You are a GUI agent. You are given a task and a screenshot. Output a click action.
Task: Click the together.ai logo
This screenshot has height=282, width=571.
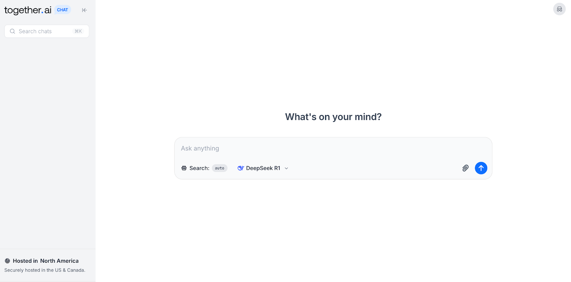point(28,10)
